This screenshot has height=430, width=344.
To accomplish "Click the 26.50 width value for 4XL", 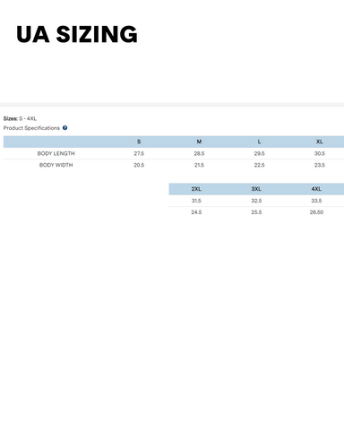I will click(316, 212).
